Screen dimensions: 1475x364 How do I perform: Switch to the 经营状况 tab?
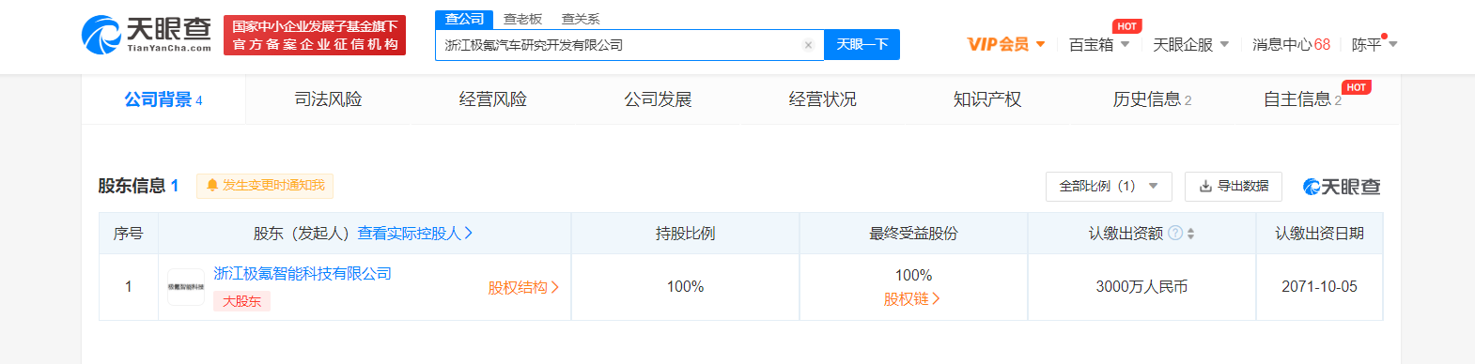[x=822, y=99]
